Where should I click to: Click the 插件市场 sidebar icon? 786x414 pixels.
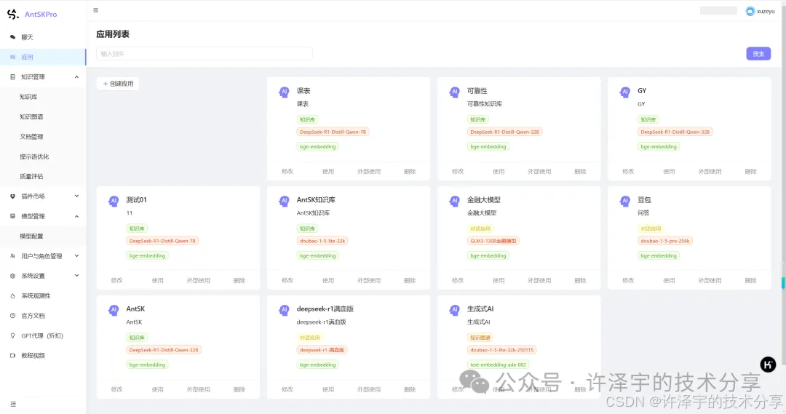[x=12, y=196]
